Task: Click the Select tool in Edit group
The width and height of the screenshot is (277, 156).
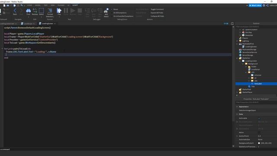Action: tap(42, 10)
